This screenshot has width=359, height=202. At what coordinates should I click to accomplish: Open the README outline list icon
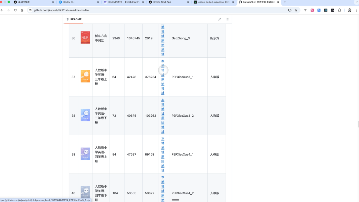click(x=227, y=19)
